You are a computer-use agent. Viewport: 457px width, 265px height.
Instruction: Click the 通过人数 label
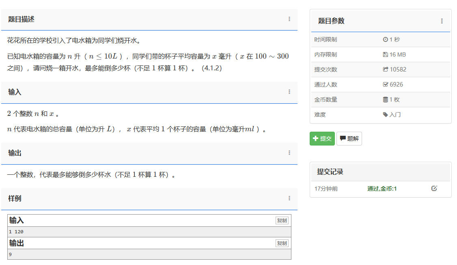point(326,85)
